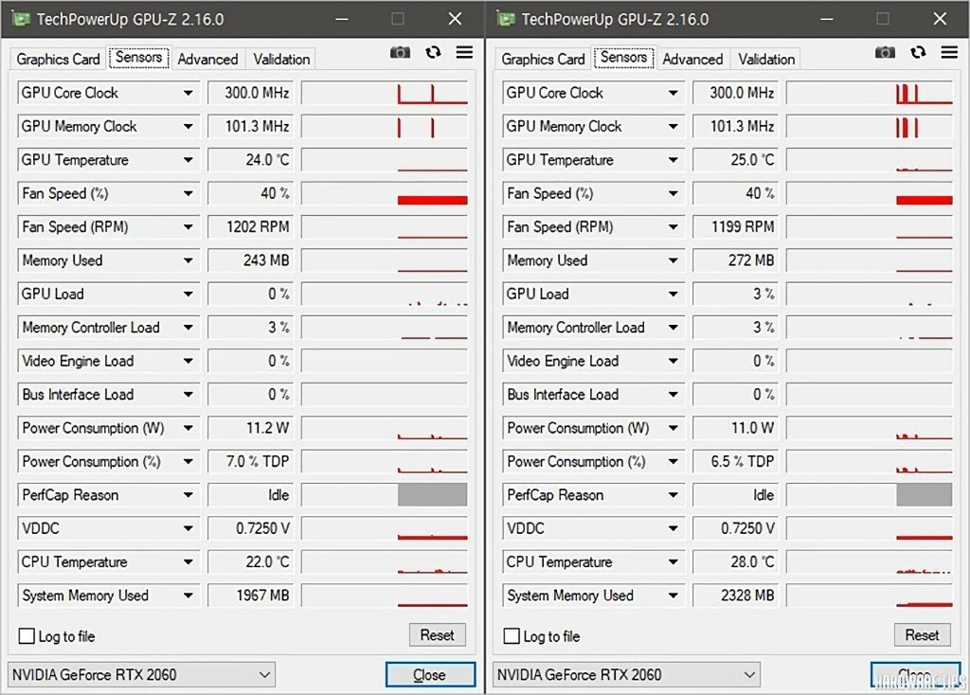
Task: Open VDDC dropdown in right GPU-Z window
Action: (673, 528)
